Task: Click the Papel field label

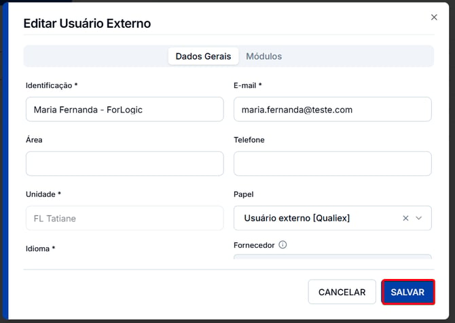Action: coord(244,194)
